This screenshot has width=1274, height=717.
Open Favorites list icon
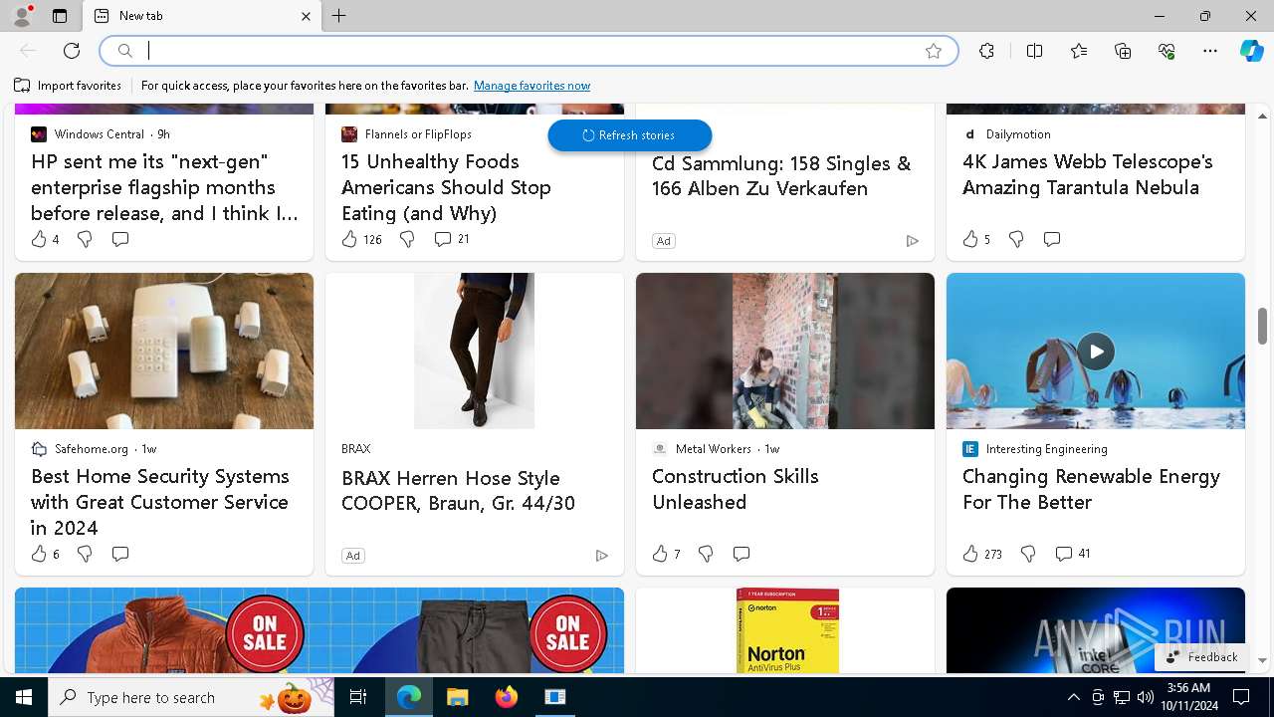tap(1079, 51)
